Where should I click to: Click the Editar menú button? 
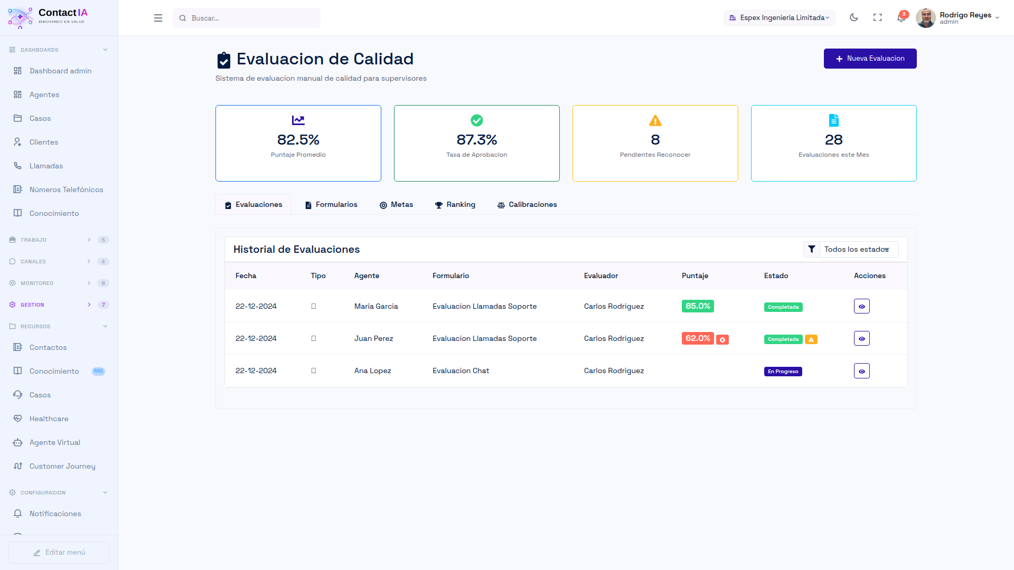(59, 552)
